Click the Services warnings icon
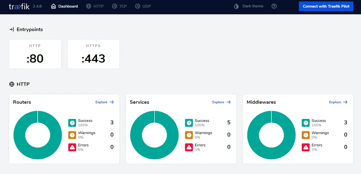The height and width of the screenshot is (174, 361). tap(189, 135)
